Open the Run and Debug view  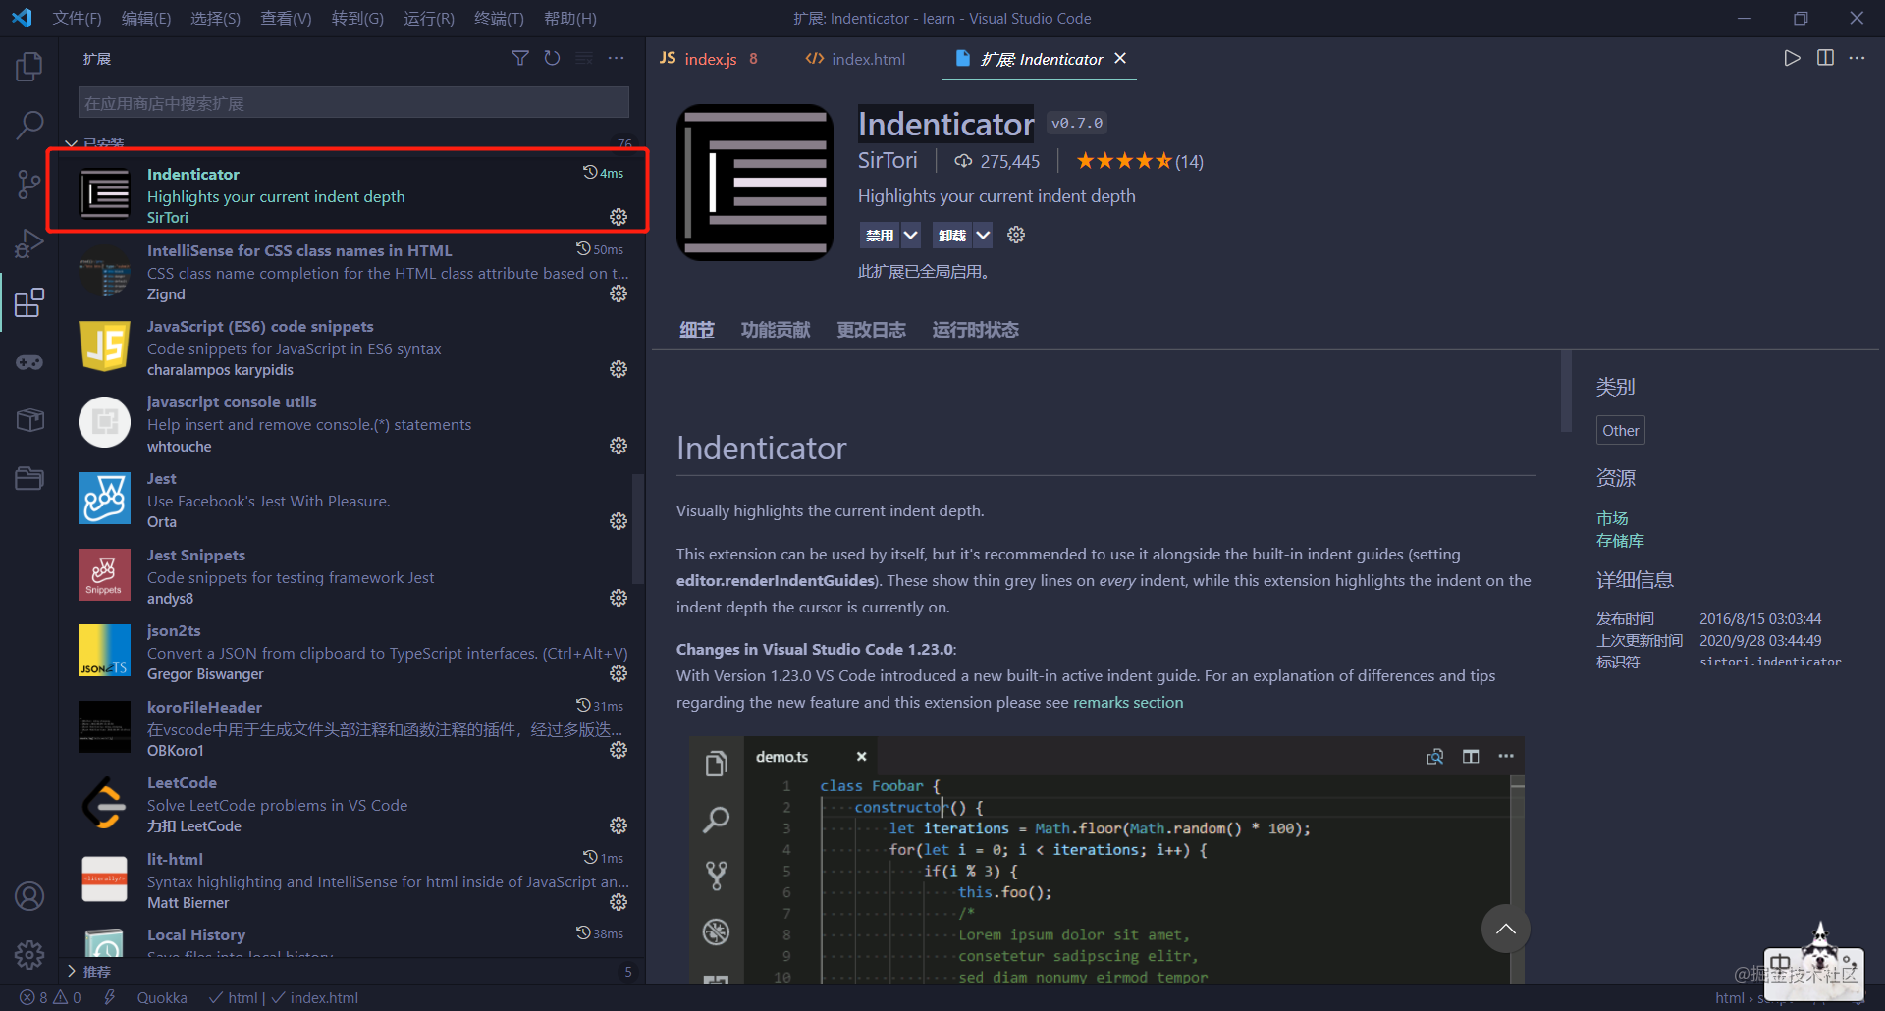[x=29, y=243]
